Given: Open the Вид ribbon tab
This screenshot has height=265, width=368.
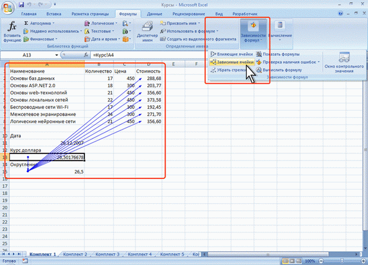Looking at the screenshot, I should (219, 14).
